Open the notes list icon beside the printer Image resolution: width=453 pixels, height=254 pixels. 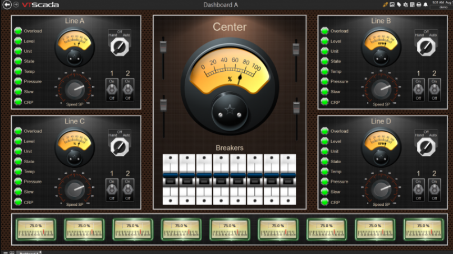412,4
